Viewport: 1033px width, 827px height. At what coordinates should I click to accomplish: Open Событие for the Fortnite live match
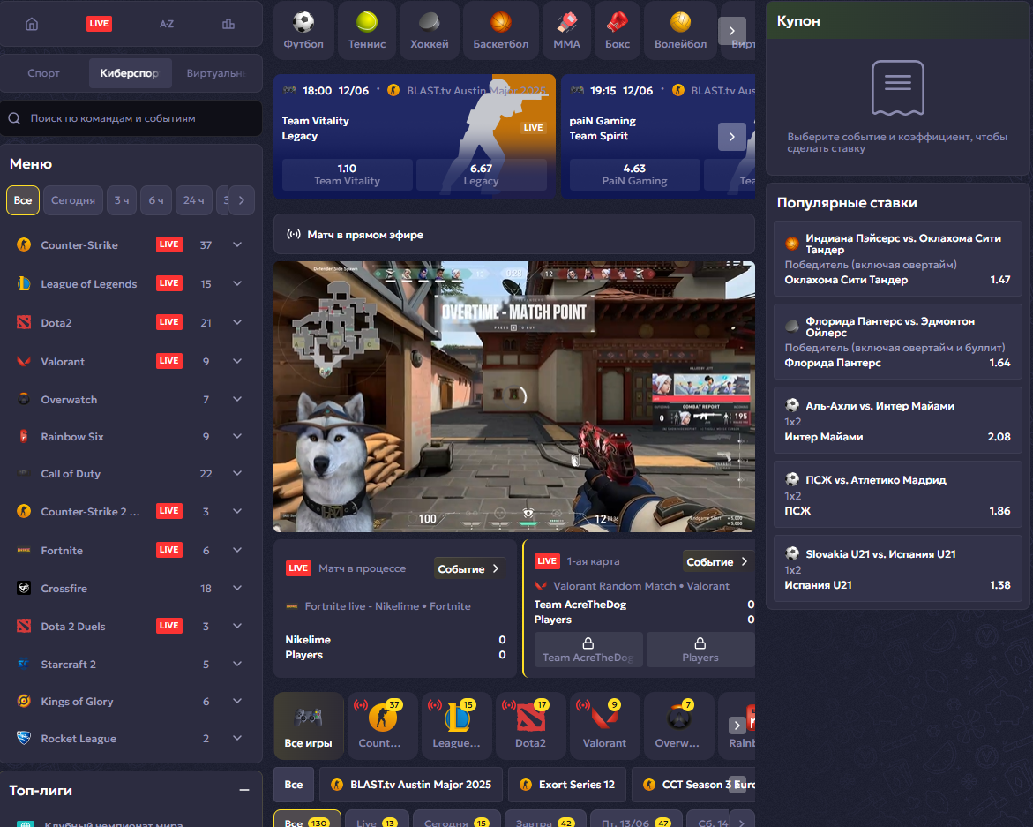(469, 569)
